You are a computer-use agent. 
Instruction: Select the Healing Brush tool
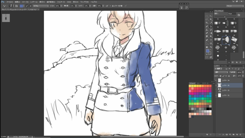click(x=207, y=27)
